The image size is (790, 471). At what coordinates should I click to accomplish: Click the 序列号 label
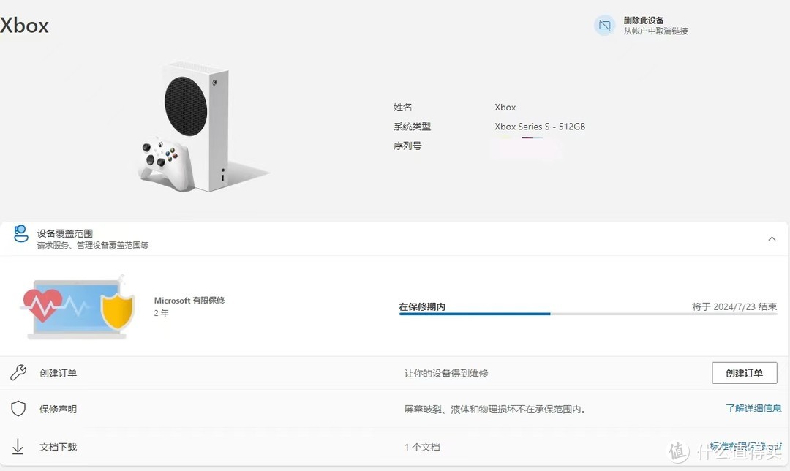pos(407,146)
